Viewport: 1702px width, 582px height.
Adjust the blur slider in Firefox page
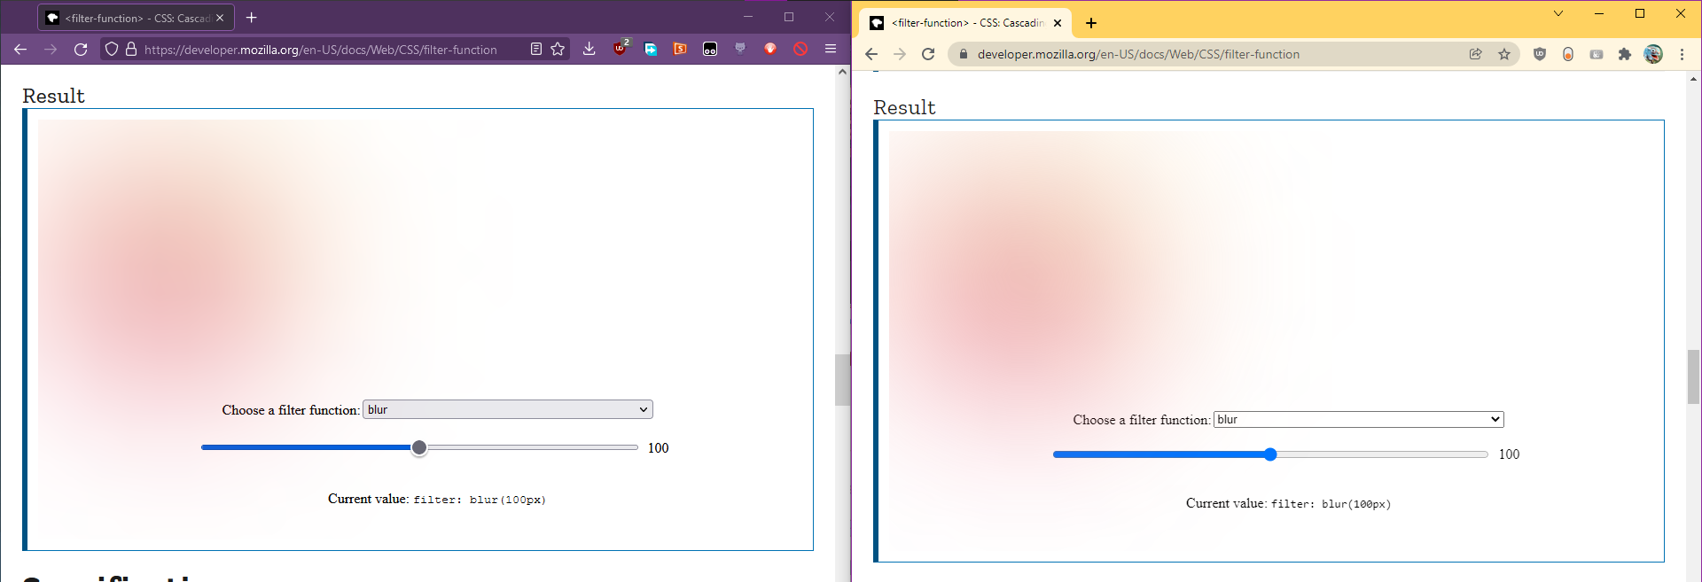[419, 447]
